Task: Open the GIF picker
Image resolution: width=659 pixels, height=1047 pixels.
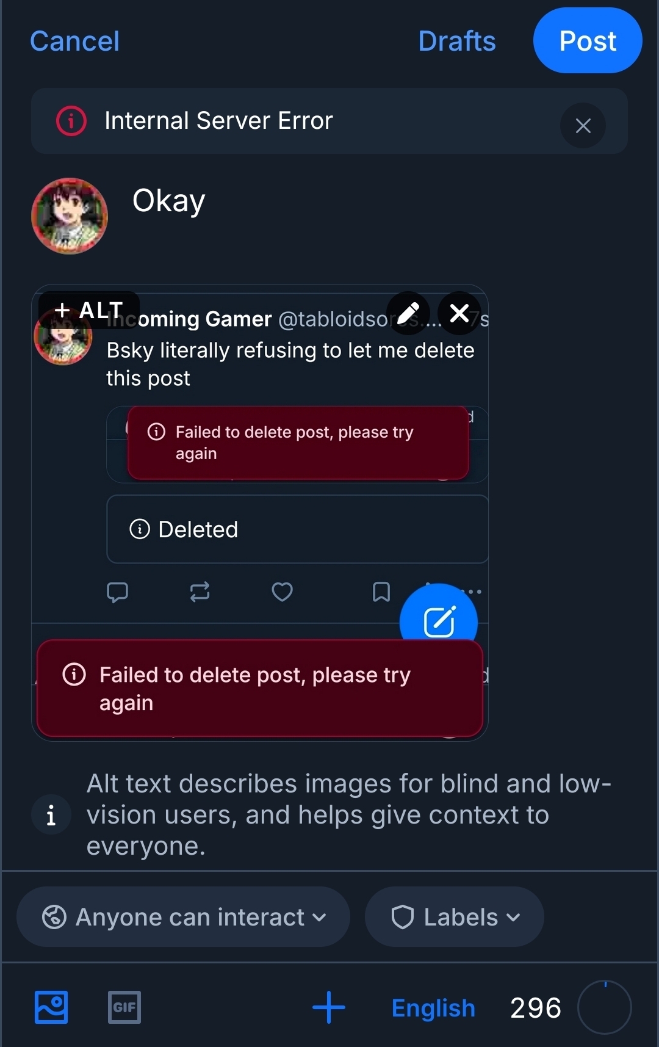Action: (x=124, y=1007)
